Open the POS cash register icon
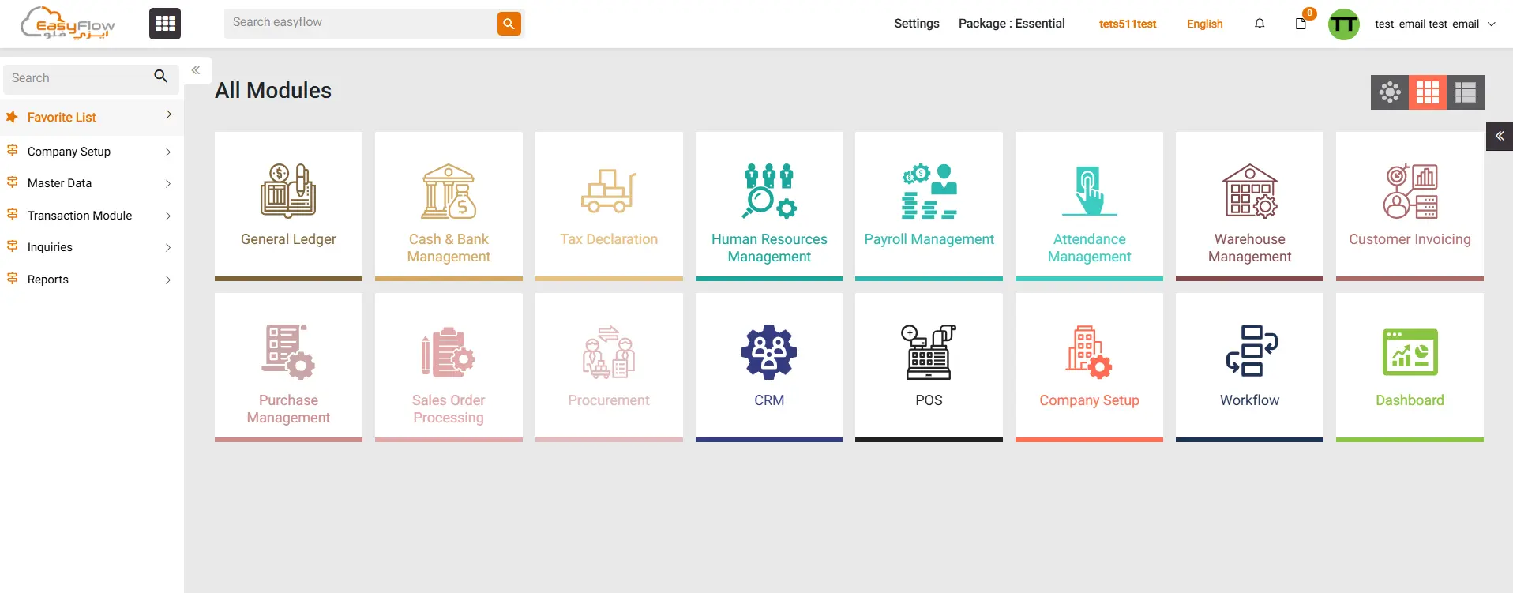1513x593 pixels. (x=929, y=352)
